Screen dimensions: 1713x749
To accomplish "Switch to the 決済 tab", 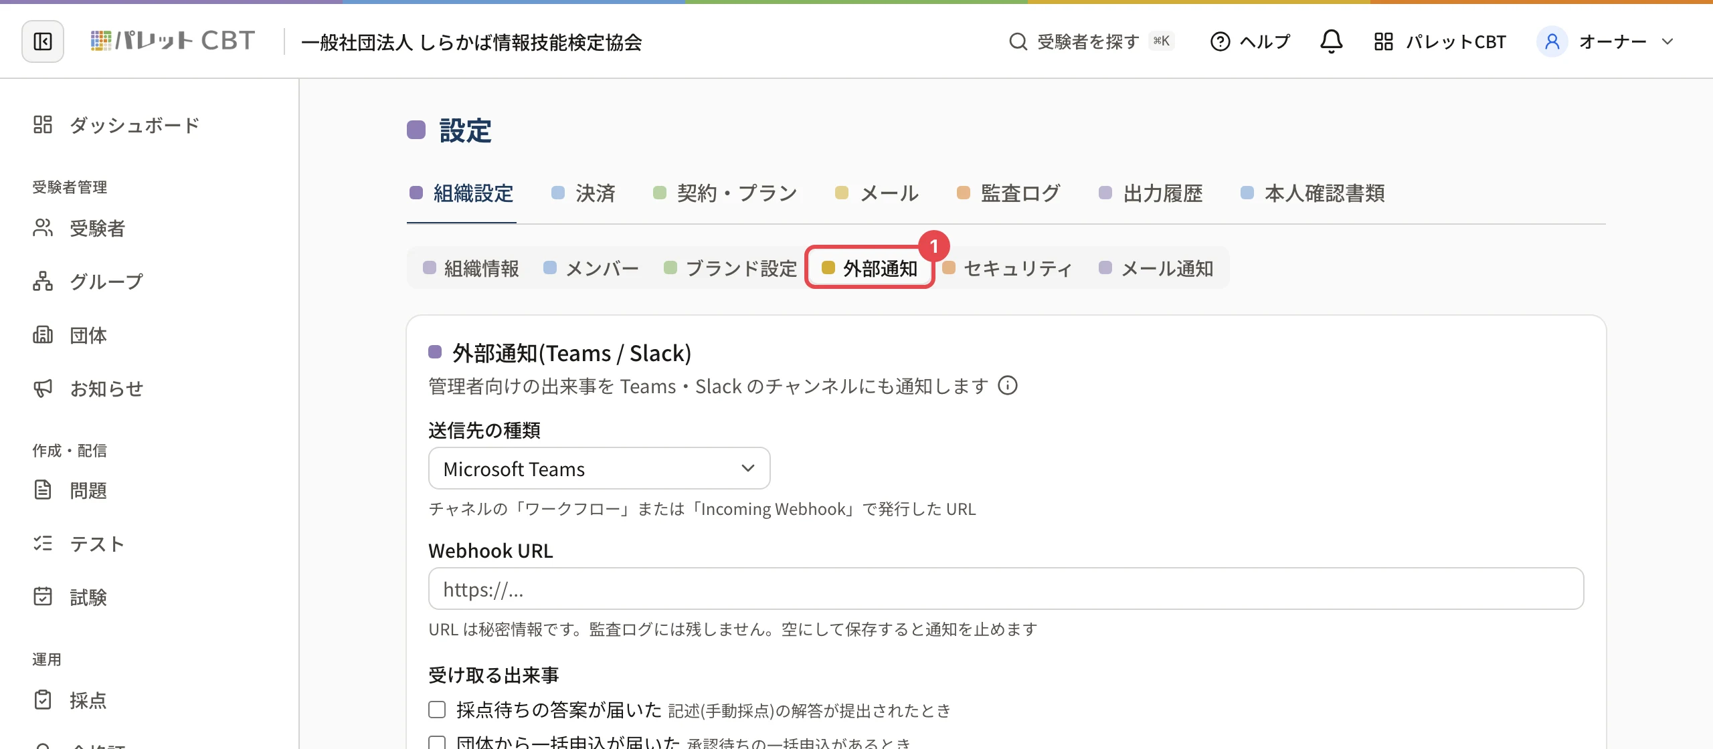I will (x=584, y=193).
